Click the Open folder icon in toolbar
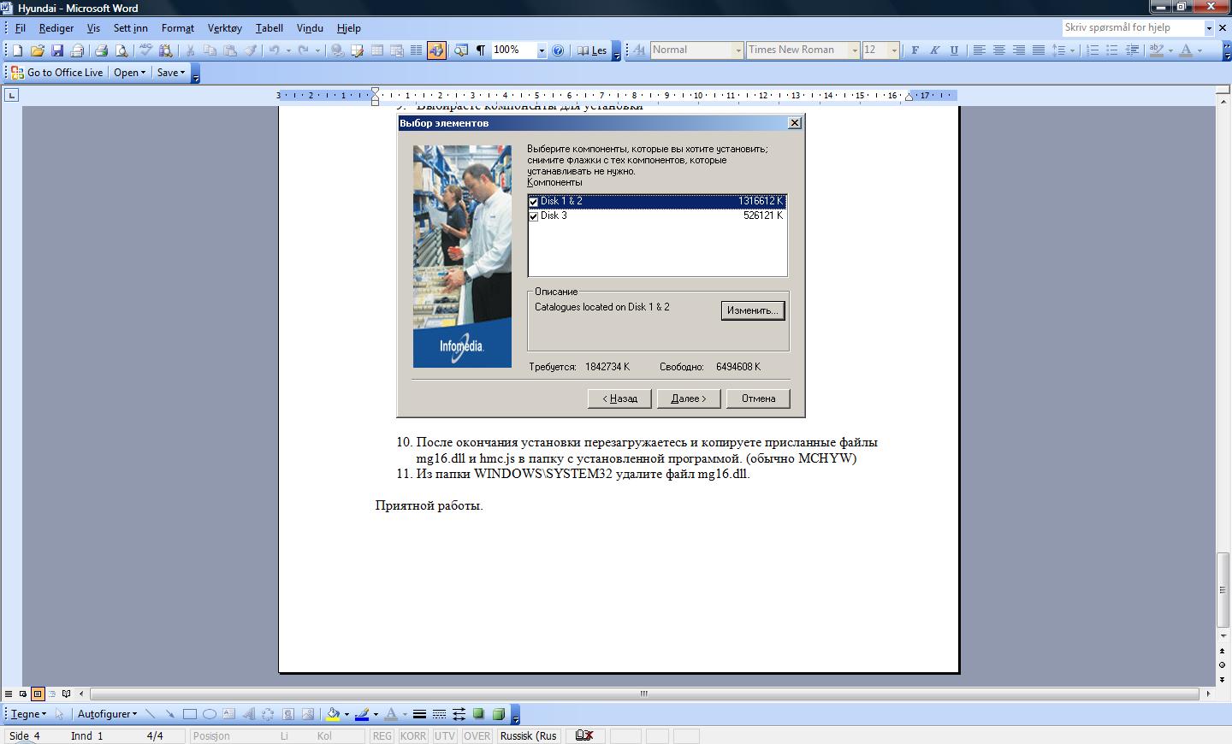 tap(37, 50)
